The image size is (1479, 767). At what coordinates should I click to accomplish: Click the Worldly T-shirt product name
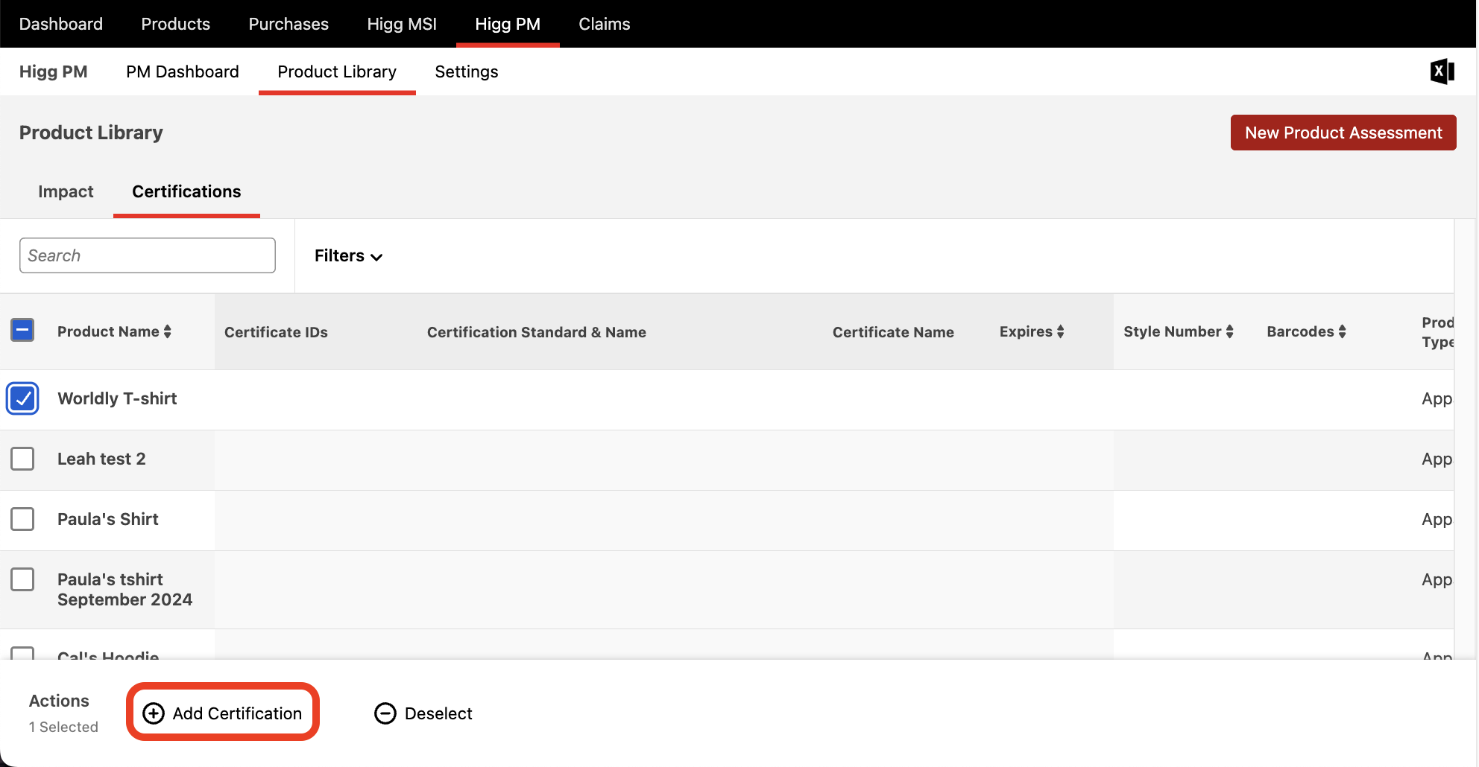tap(117, 398)
